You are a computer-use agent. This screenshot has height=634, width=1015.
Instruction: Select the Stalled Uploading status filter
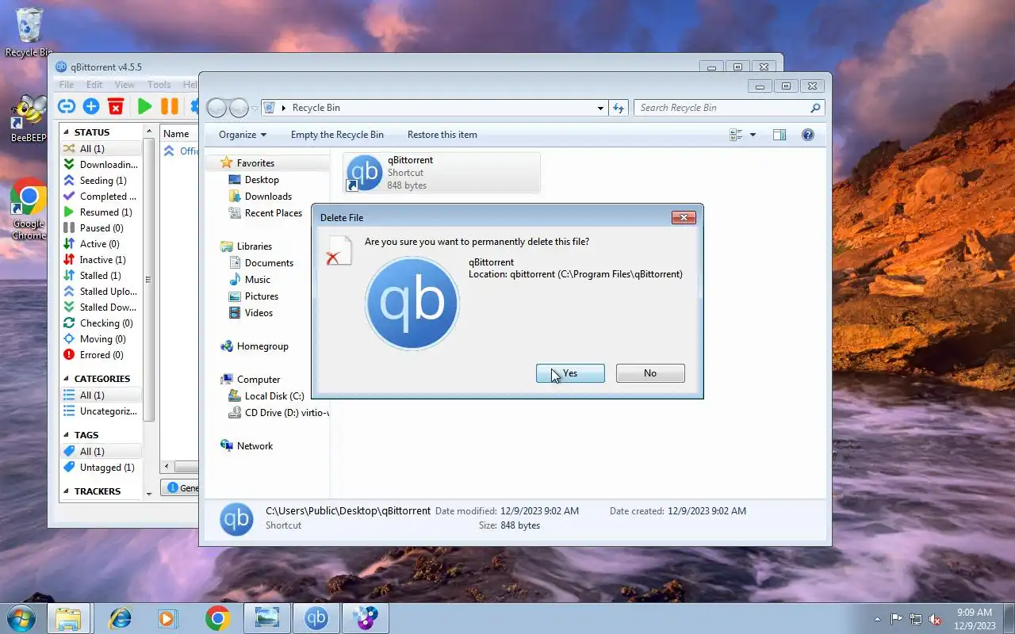[101, 292]
